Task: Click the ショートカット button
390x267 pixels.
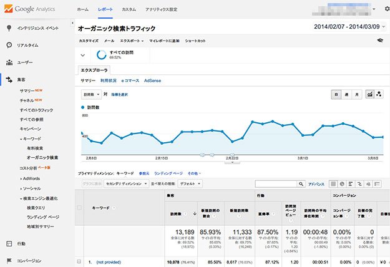Action: [195, 41]
